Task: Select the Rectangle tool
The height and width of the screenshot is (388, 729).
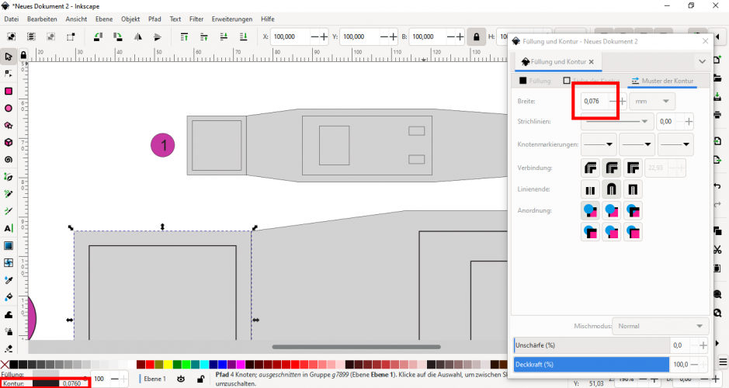Action: click(9, 91)
